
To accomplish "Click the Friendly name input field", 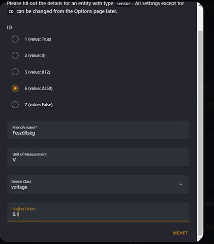I will [x=98, y=130].
